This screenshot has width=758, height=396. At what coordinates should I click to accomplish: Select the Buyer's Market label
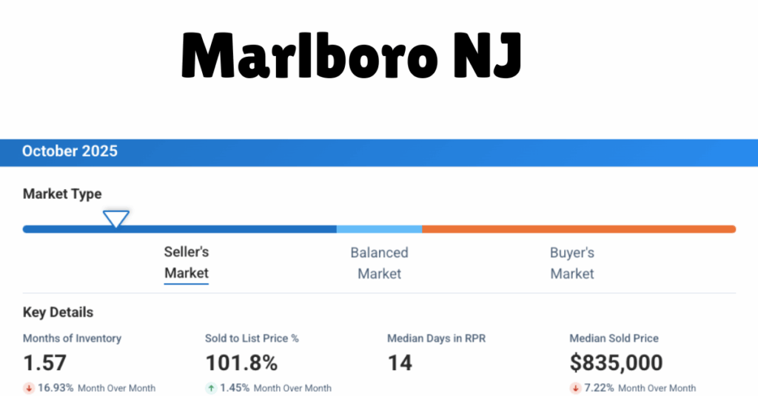(571, 263)
